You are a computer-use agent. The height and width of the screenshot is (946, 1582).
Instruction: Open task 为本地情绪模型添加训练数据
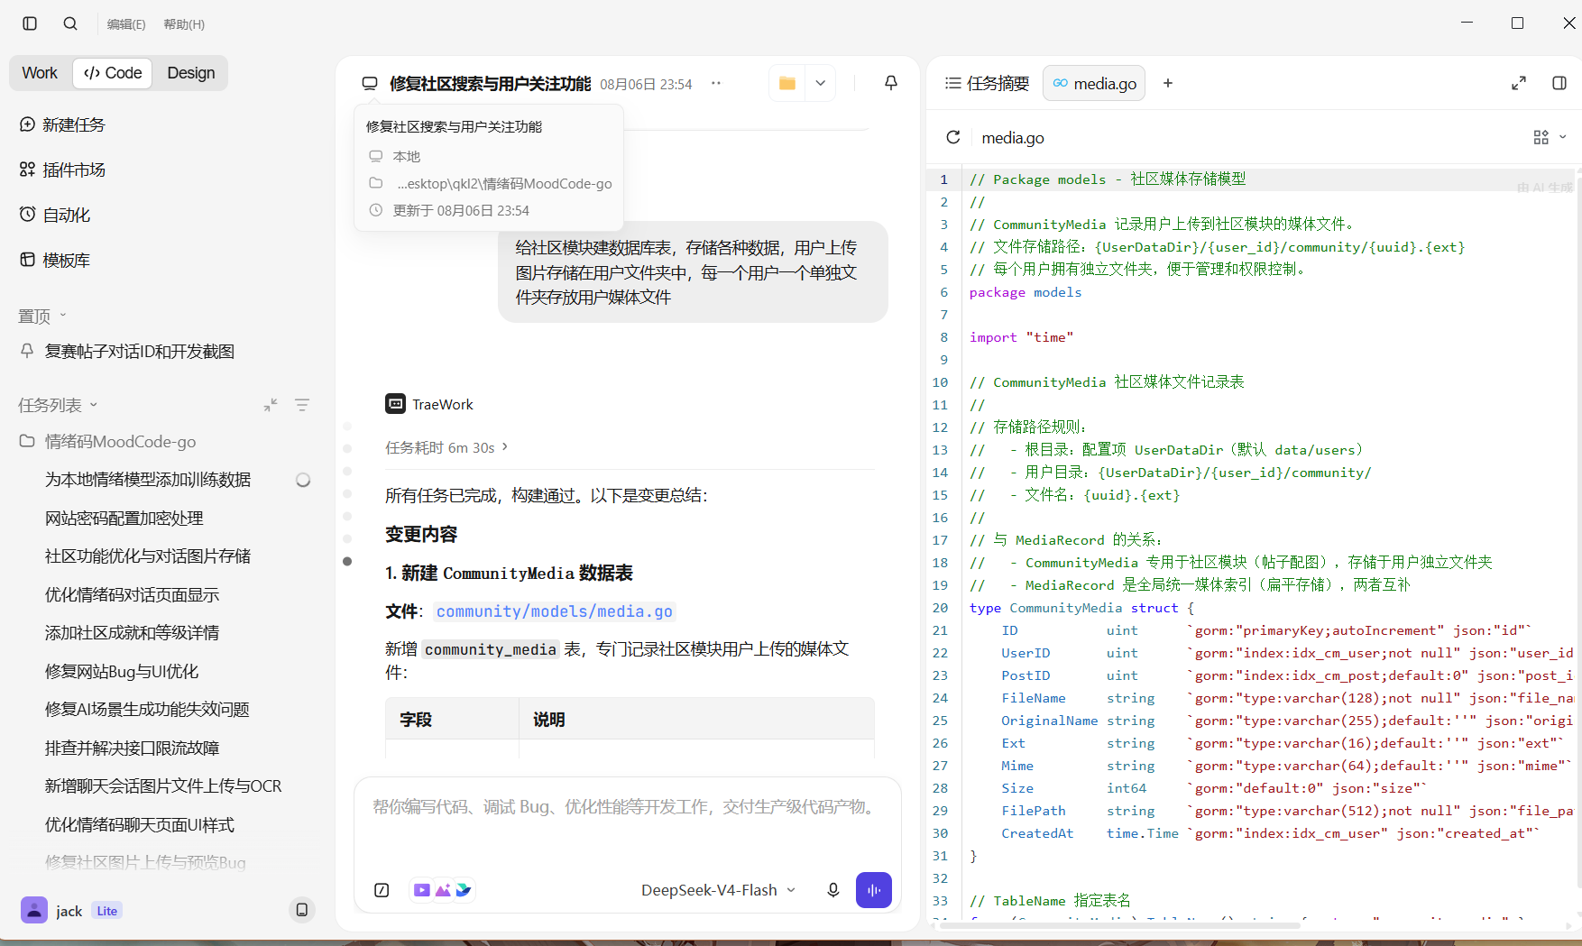(x=148, y=480)
